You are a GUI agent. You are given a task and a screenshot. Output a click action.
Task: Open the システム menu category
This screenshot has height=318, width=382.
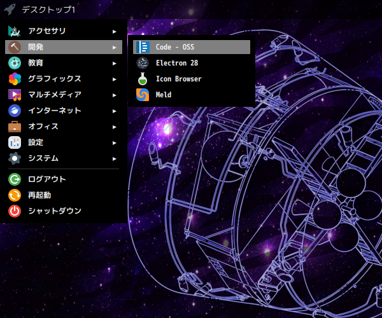[64, 158]
